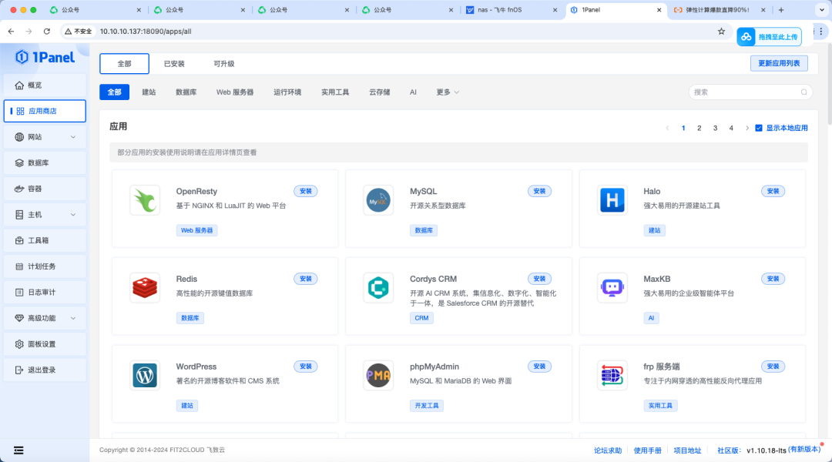Click the OpenResty app icon
Screen dimensions: 832x462
(145, 200)
